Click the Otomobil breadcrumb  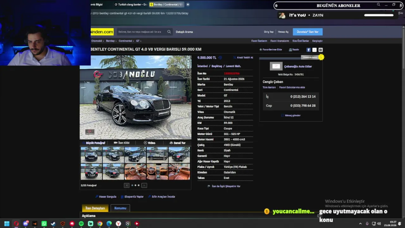[97, 41]
